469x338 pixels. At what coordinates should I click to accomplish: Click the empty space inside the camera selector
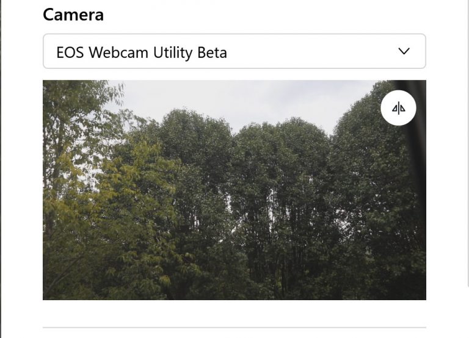(x=305, y=52)
